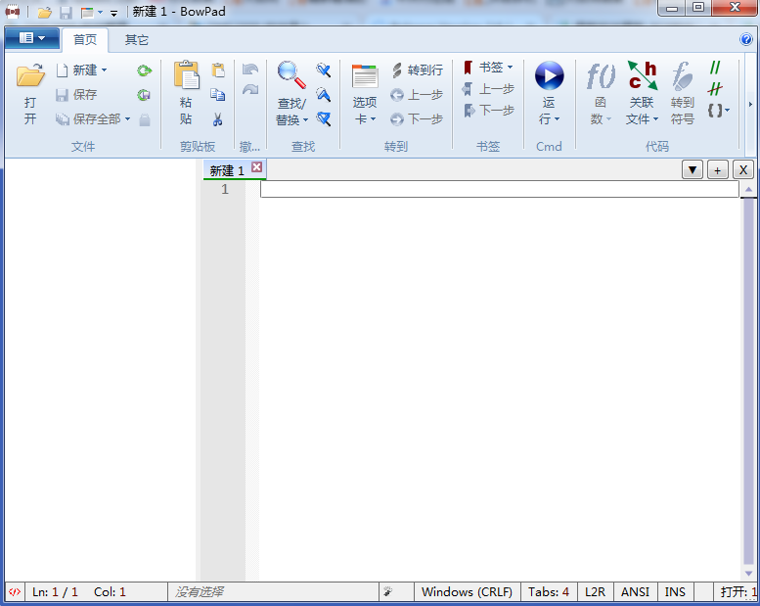
Task: Click the large Open (打开) folder icon
Action: (30, 75)
